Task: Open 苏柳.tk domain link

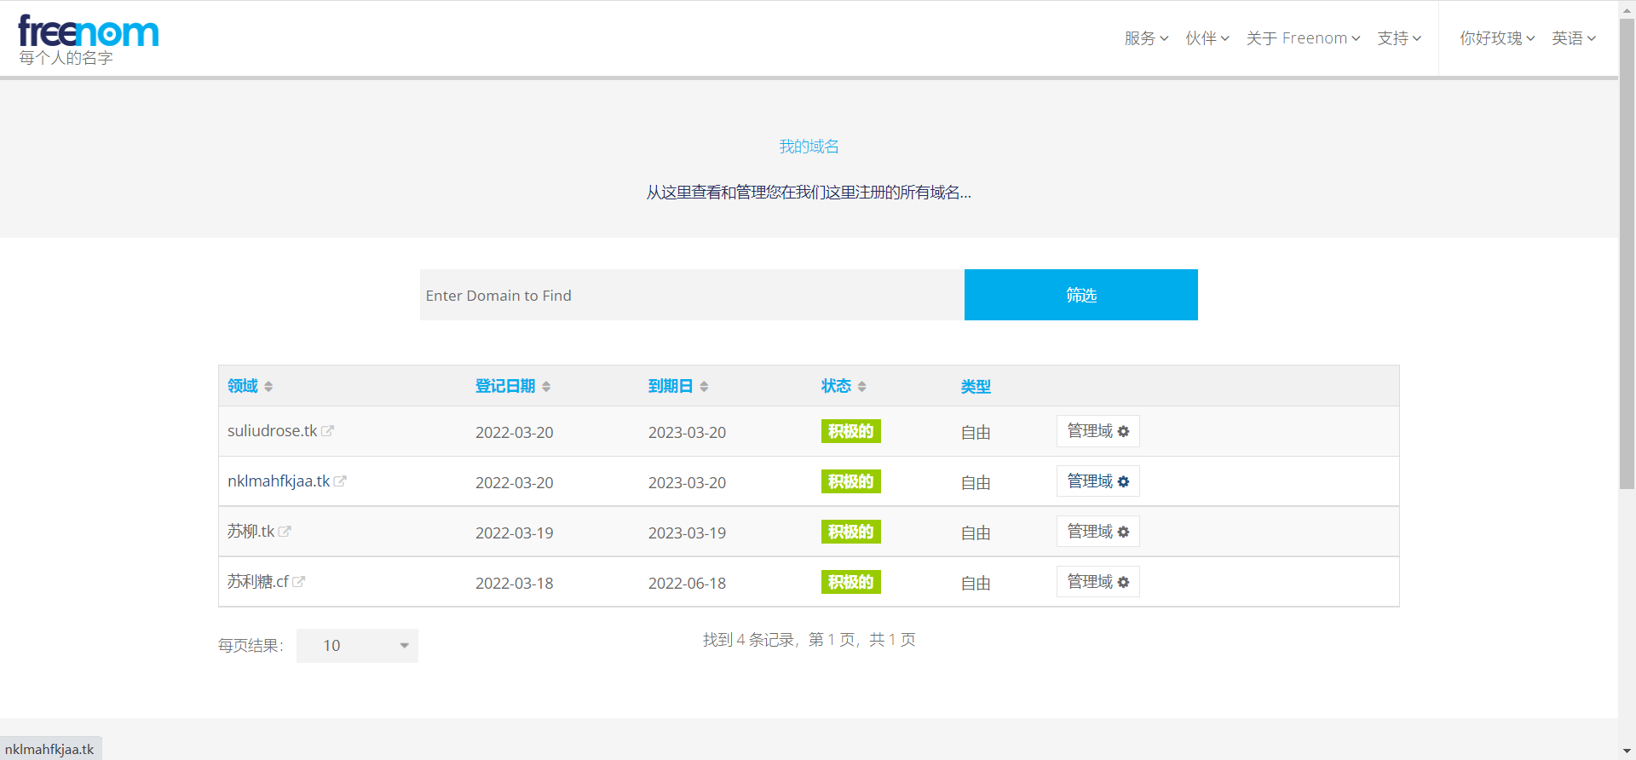Action: coord(251,532)
